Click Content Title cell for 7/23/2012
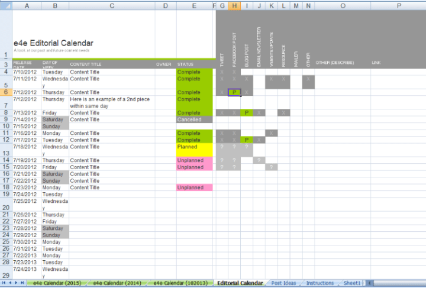Screen dimensions: 426x288 point(112,187)
